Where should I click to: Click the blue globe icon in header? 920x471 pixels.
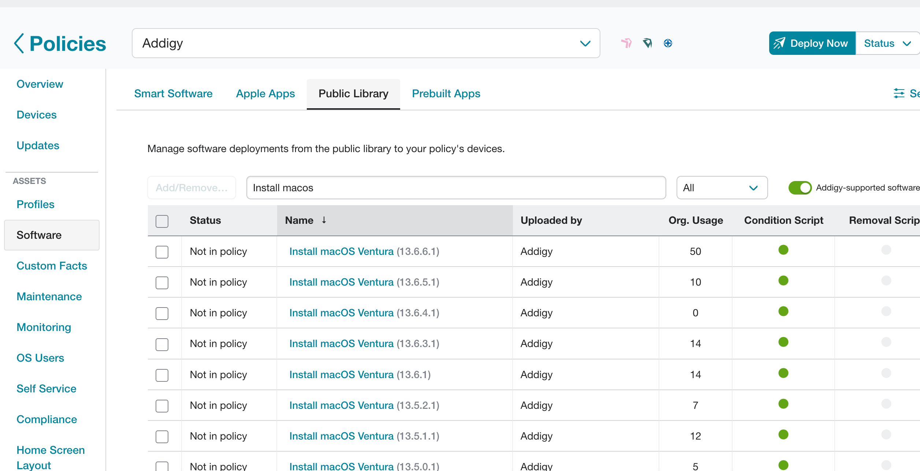pos(668,43)
